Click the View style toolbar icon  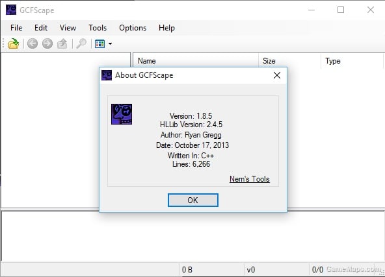(x=100, y=44)
